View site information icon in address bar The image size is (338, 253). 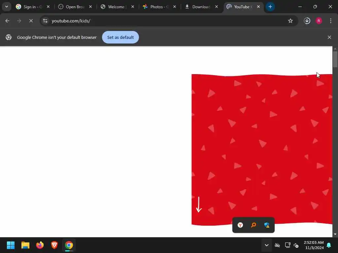click(45, 21)
